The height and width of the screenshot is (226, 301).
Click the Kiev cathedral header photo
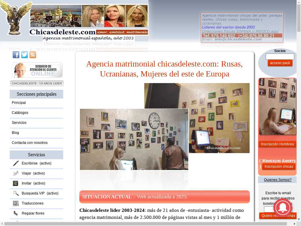pos(56,16)
